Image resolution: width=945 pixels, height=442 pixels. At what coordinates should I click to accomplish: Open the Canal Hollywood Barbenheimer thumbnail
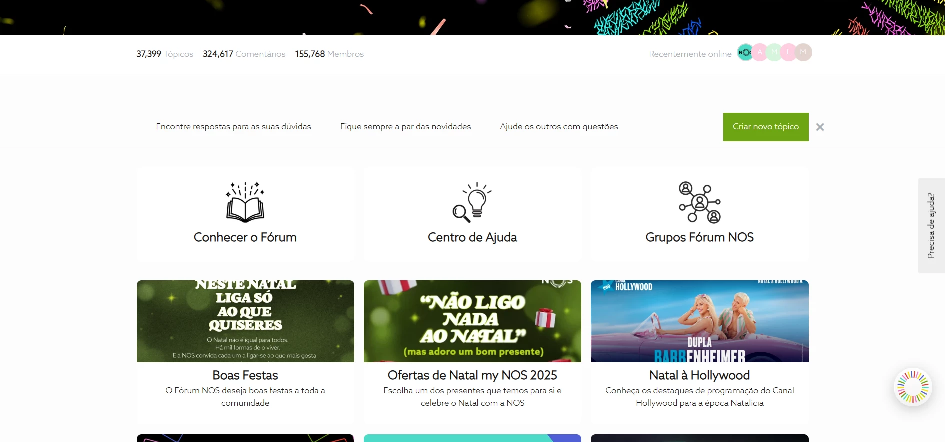(x=700, y=321)
